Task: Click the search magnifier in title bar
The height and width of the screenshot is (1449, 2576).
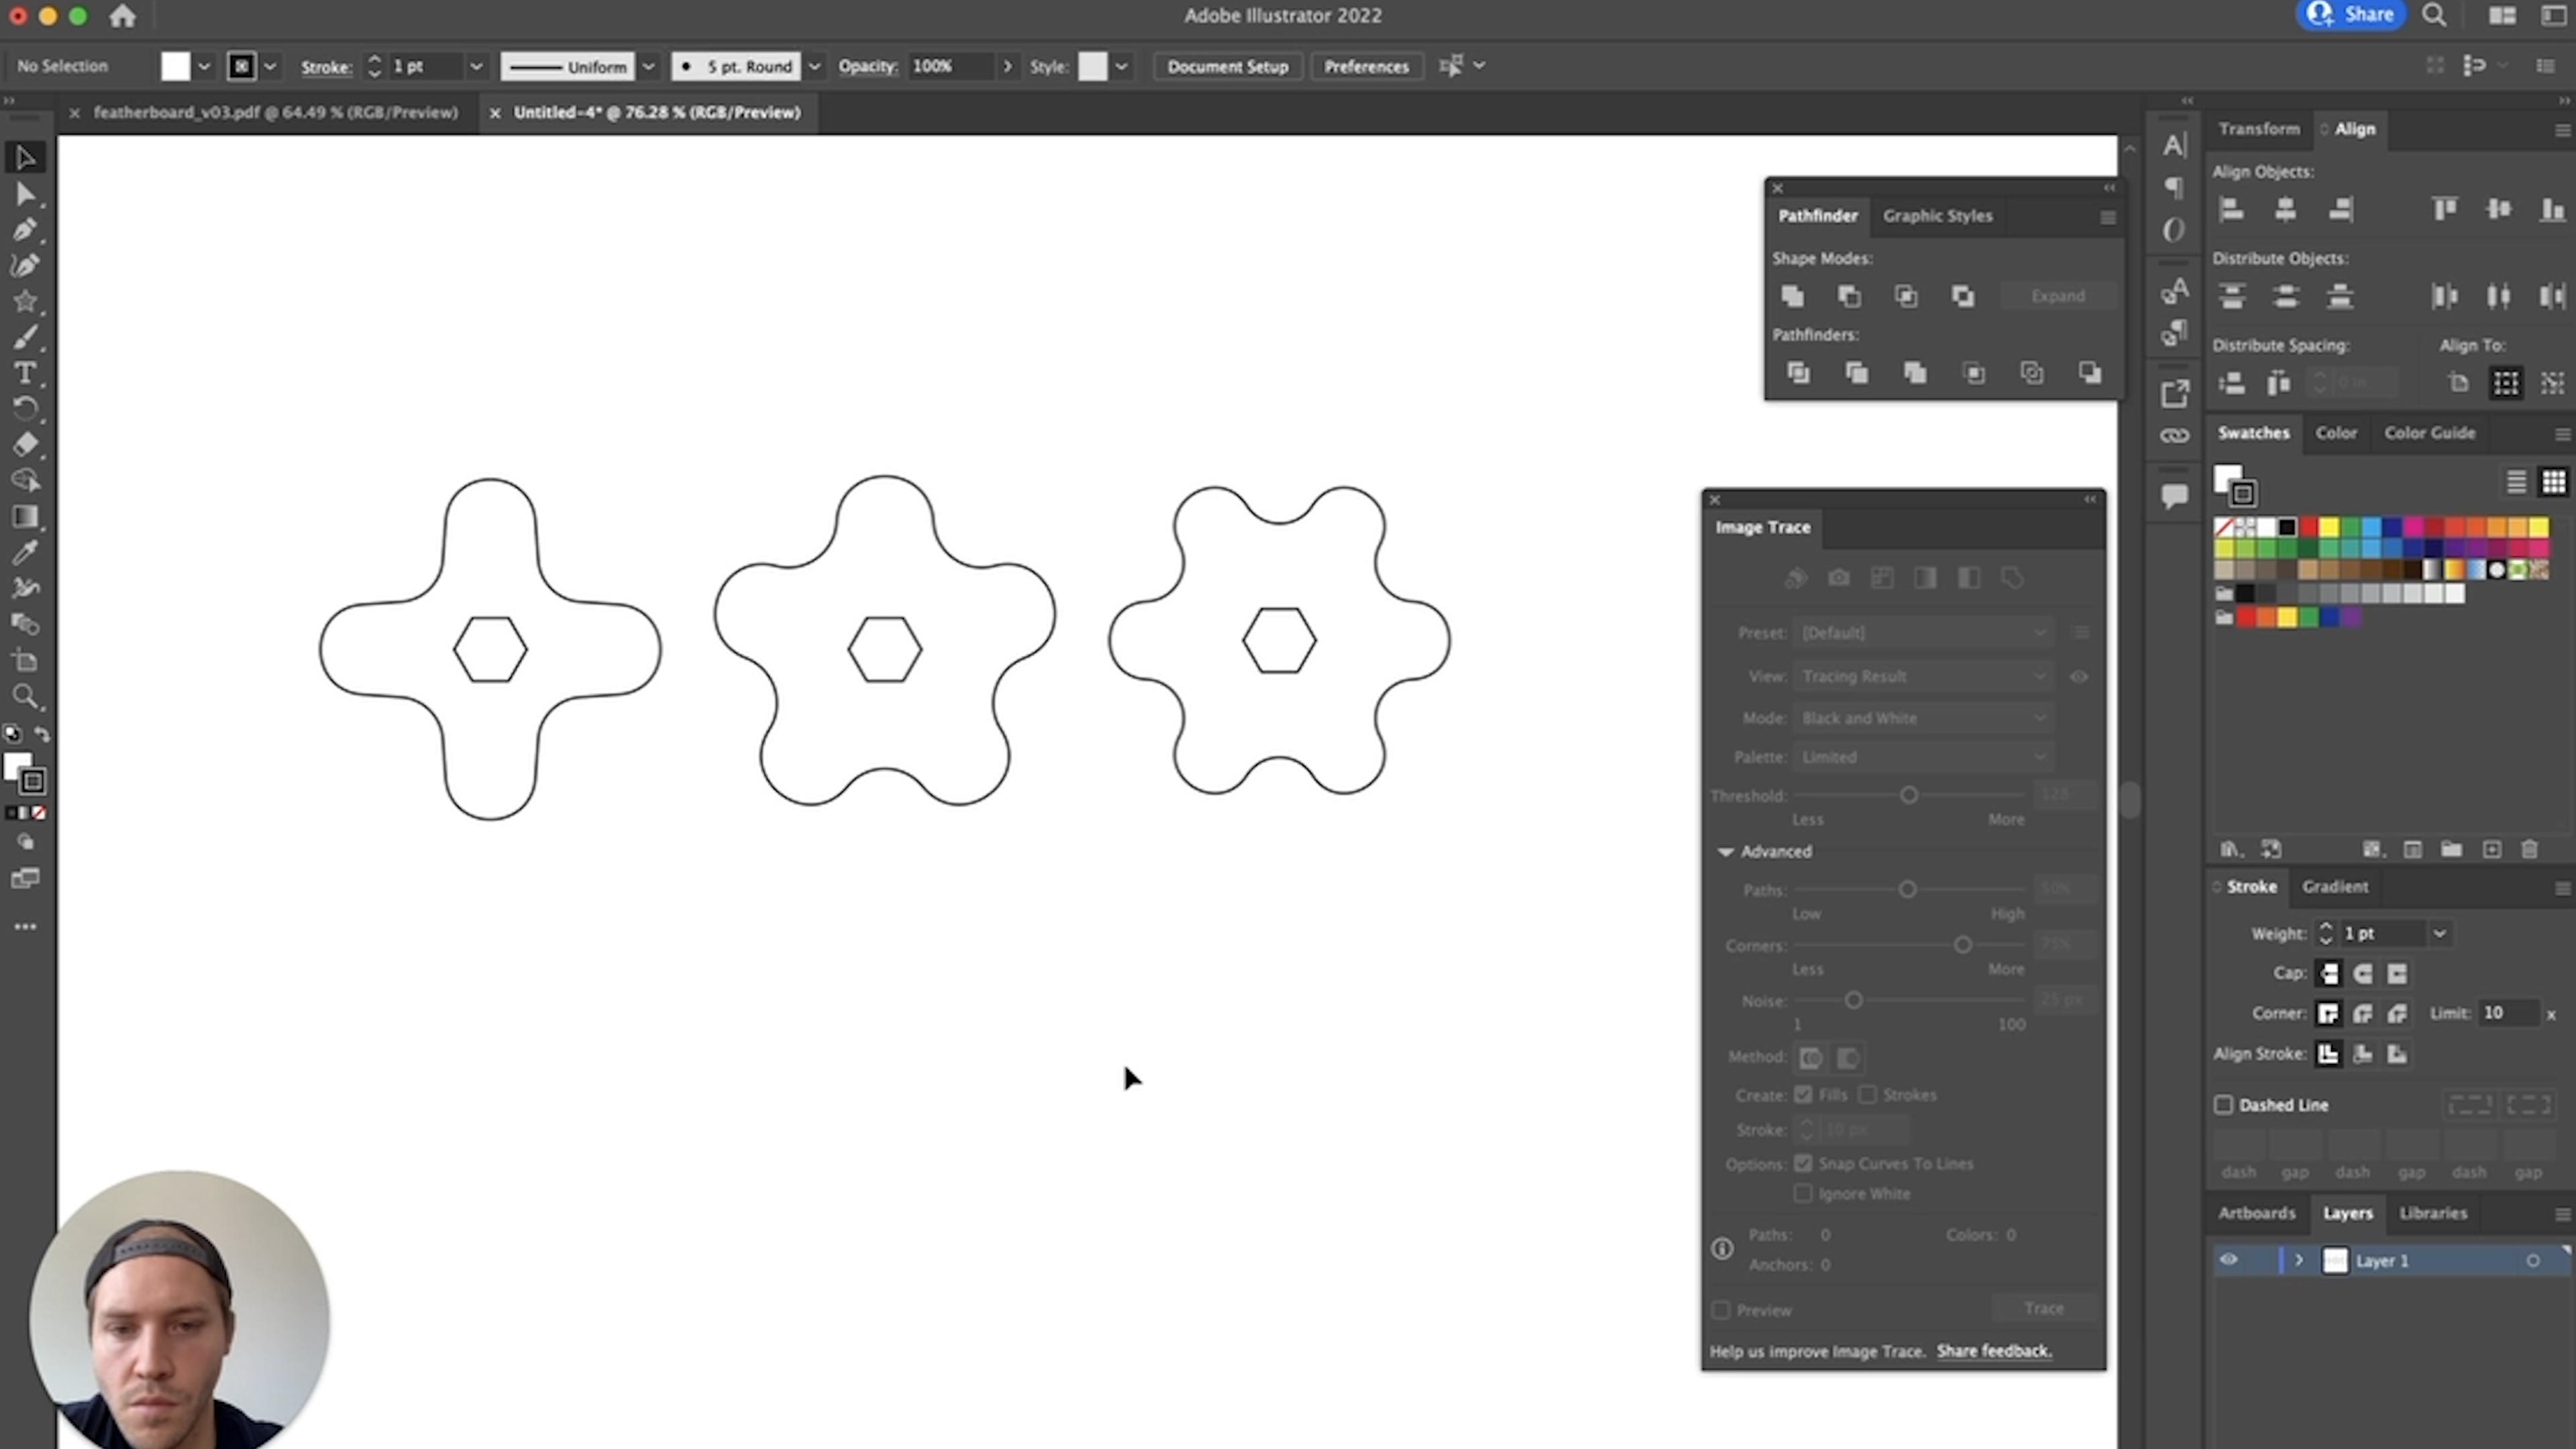Action: (x=2435, y=15)
